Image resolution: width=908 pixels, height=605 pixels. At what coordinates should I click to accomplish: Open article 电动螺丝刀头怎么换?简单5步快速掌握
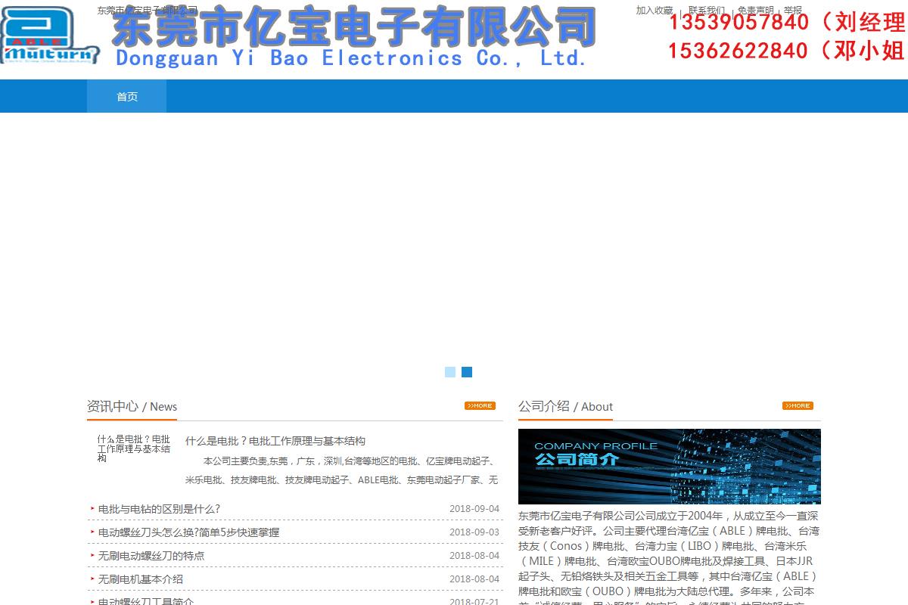pyautogui.click(x=188, y=532)
